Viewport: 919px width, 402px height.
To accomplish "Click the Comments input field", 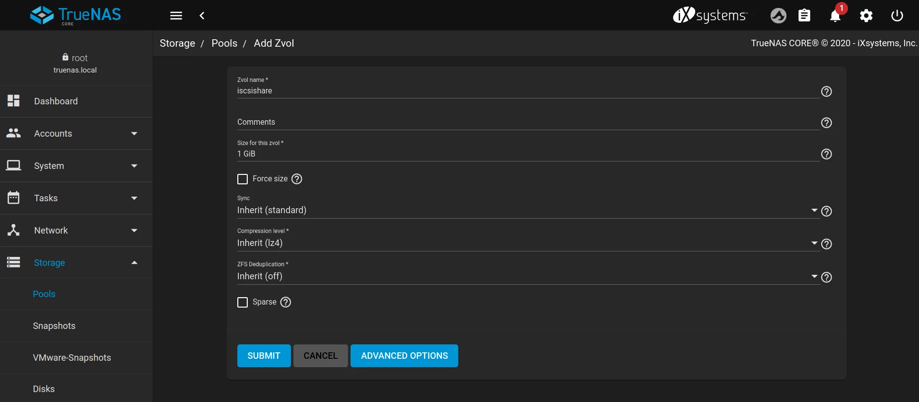I will [x=526, y=122].
